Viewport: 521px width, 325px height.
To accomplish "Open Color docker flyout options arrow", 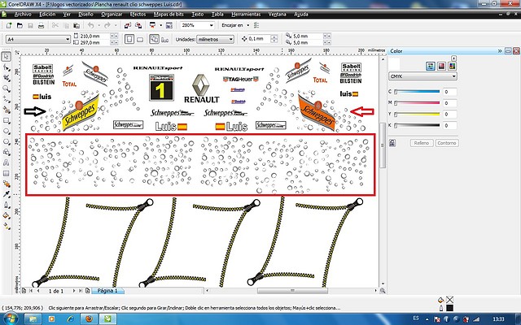I will (454, 58).
